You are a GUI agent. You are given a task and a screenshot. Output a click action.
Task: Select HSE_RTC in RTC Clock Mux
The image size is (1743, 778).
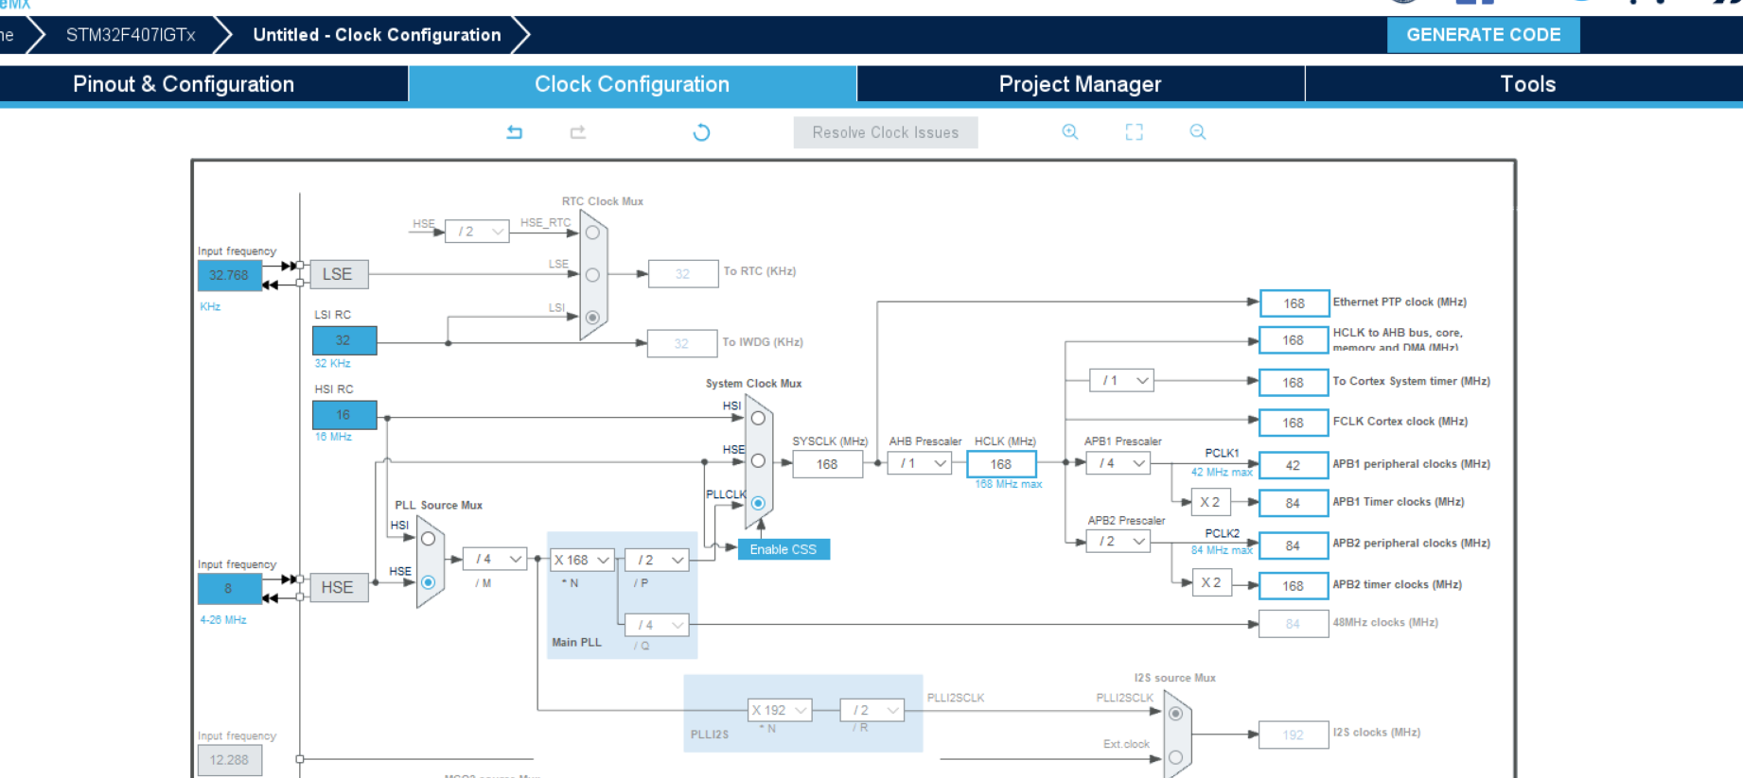coord(592,233)
